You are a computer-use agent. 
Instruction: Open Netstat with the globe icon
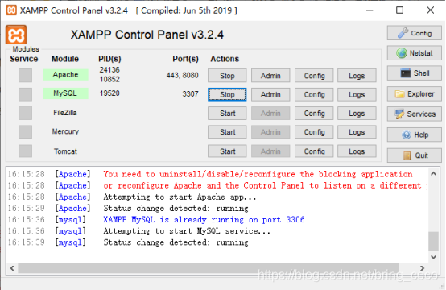(x=414, y=53)
